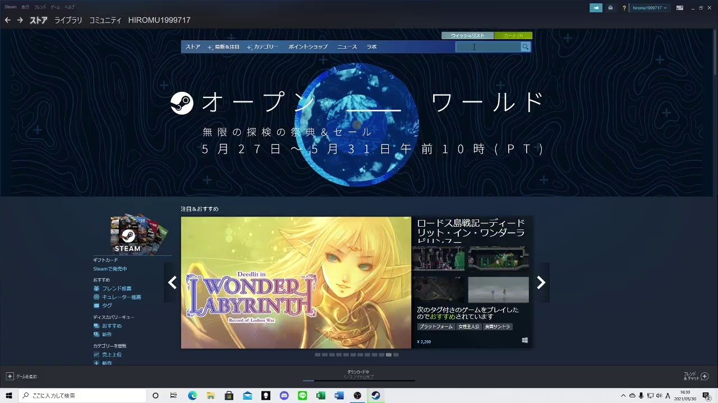This screenshot has height=403, width=718.
Task: Select the first carousel page indicator
Action: (x=317, y=355)
